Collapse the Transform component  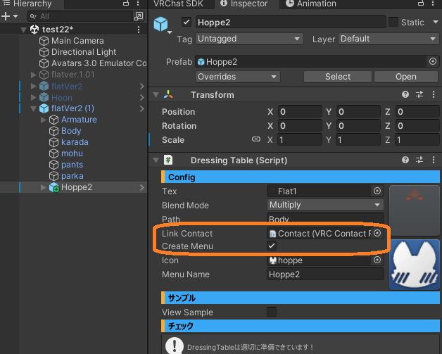(156, 95)
